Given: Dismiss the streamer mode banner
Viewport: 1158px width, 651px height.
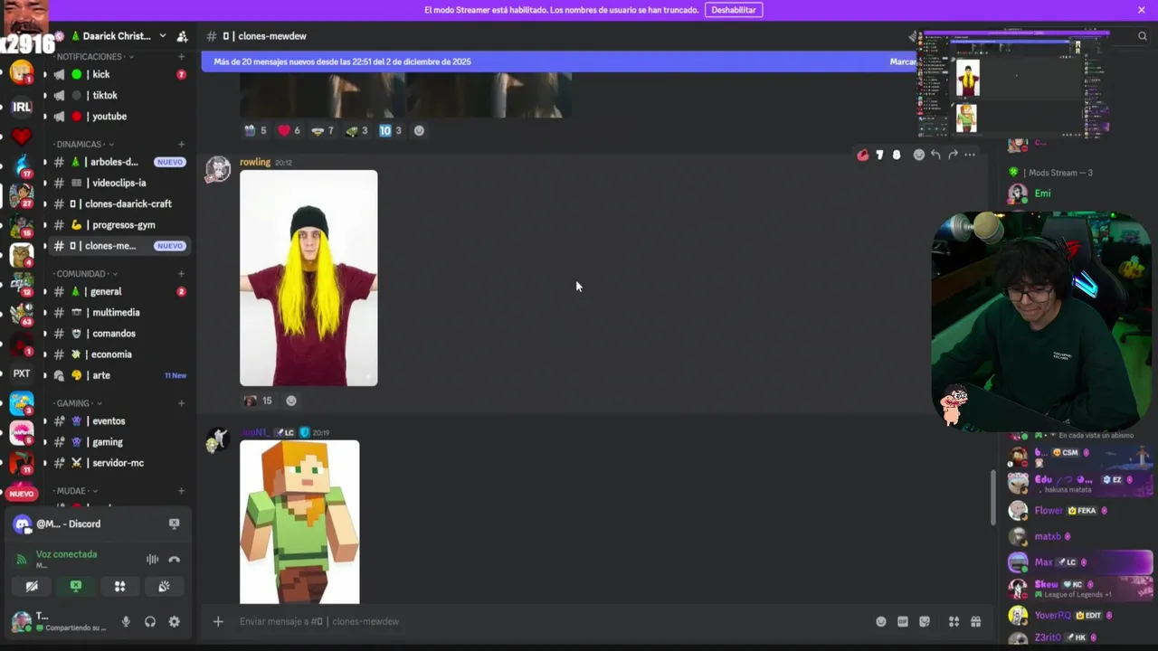Looking at the screenshot, I should (x=1142, y=10).
